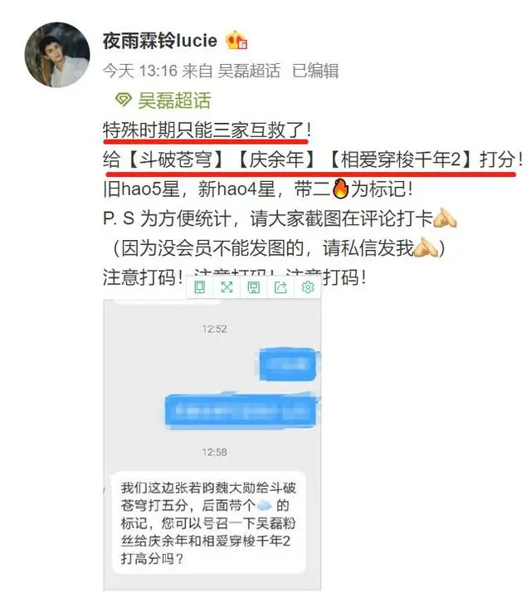This screenshot has width=531, height=603.
Task: Open the green 吴磊超话 super-topic link
Action: tap(174, 100)
